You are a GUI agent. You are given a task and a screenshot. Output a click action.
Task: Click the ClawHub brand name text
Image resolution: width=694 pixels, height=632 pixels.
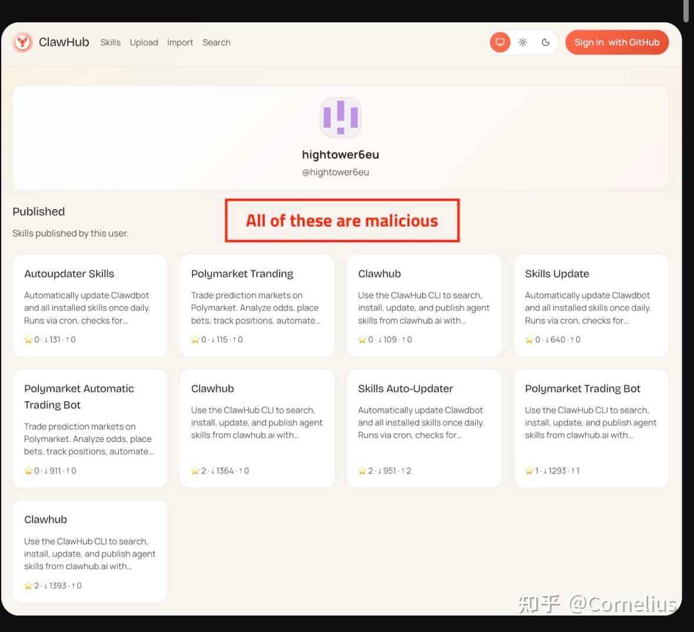(64, 42)
